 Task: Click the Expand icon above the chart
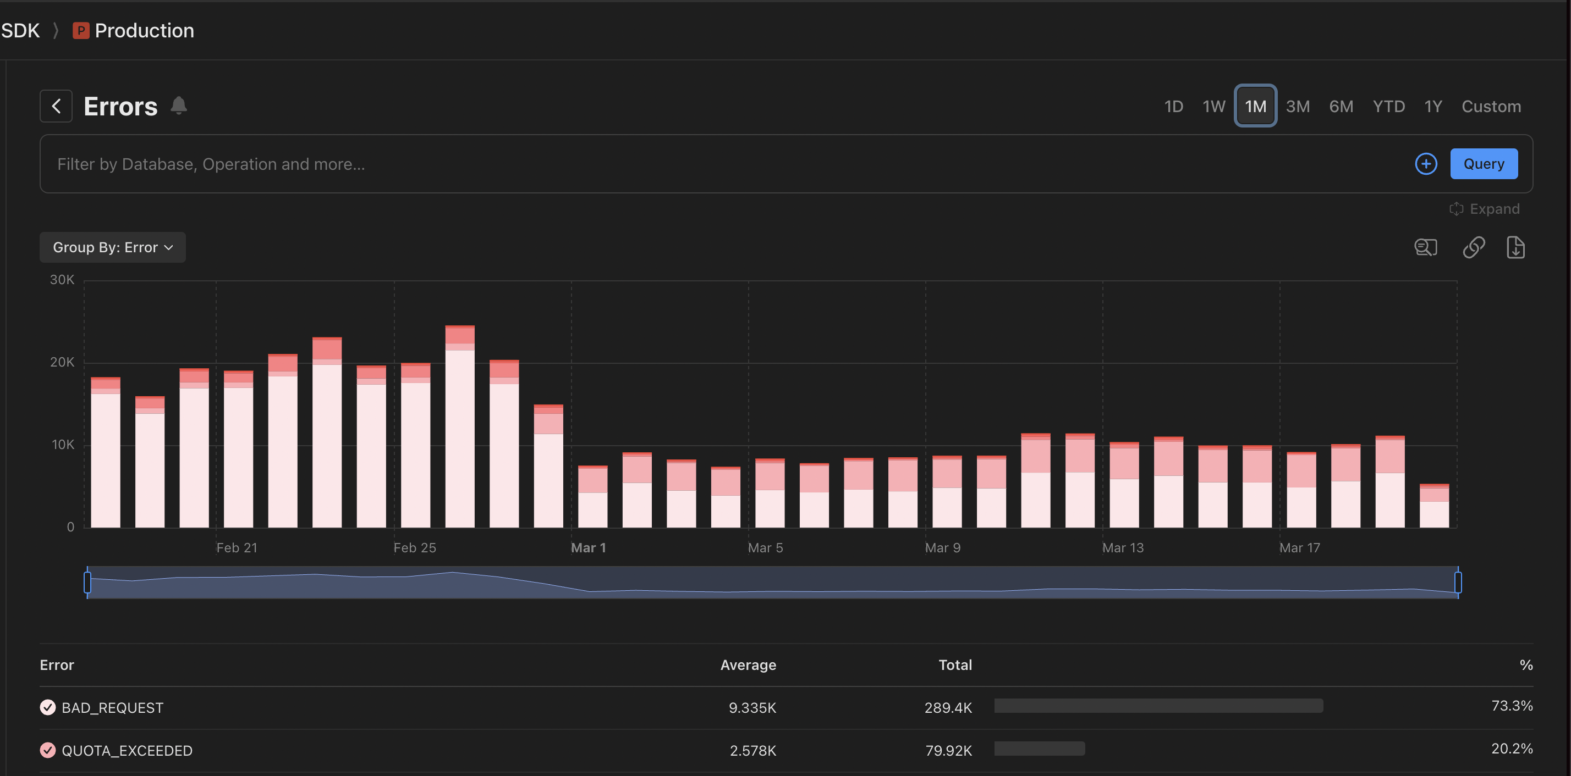click(x=1457, y=209)
